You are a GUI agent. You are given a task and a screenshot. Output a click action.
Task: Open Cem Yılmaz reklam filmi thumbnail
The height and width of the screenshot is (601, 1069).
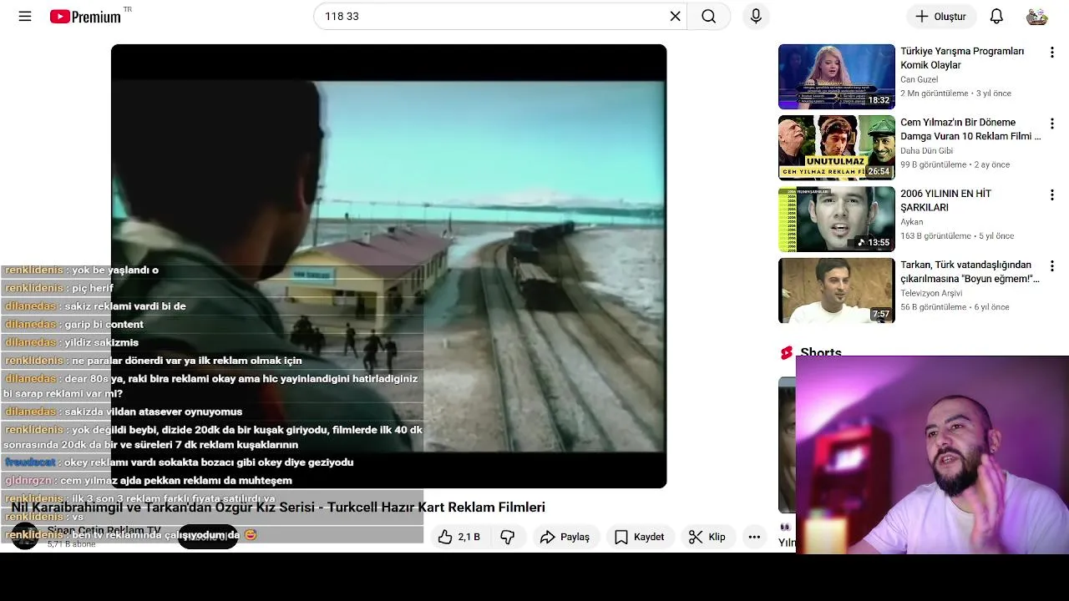836,148
